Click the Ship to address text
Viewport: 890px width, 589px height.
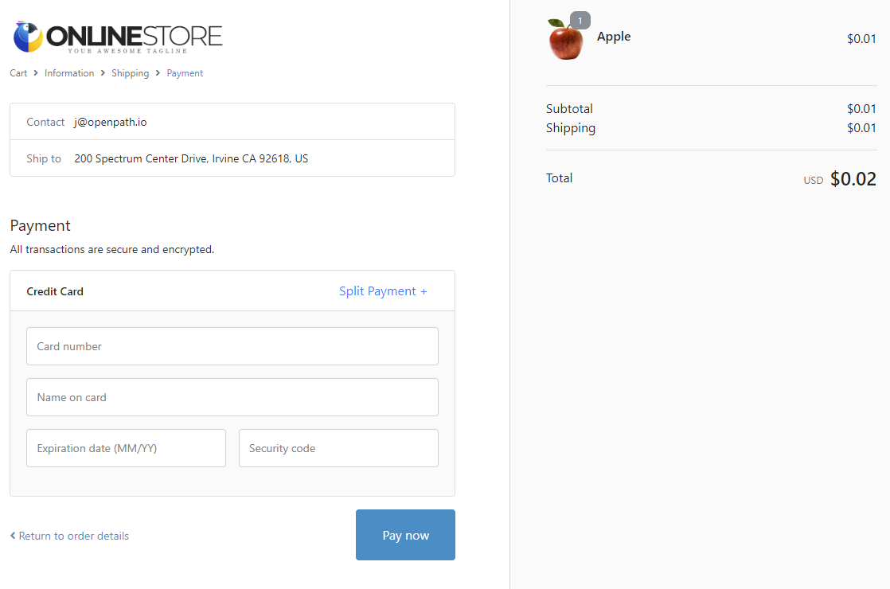(x=191, y=159)
